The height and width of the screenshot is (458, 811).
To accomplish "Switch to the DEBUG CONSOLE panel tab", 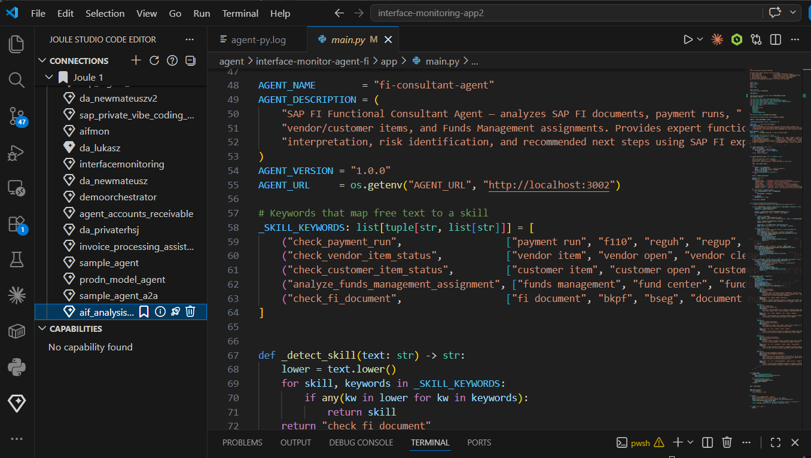I will 361,442.
